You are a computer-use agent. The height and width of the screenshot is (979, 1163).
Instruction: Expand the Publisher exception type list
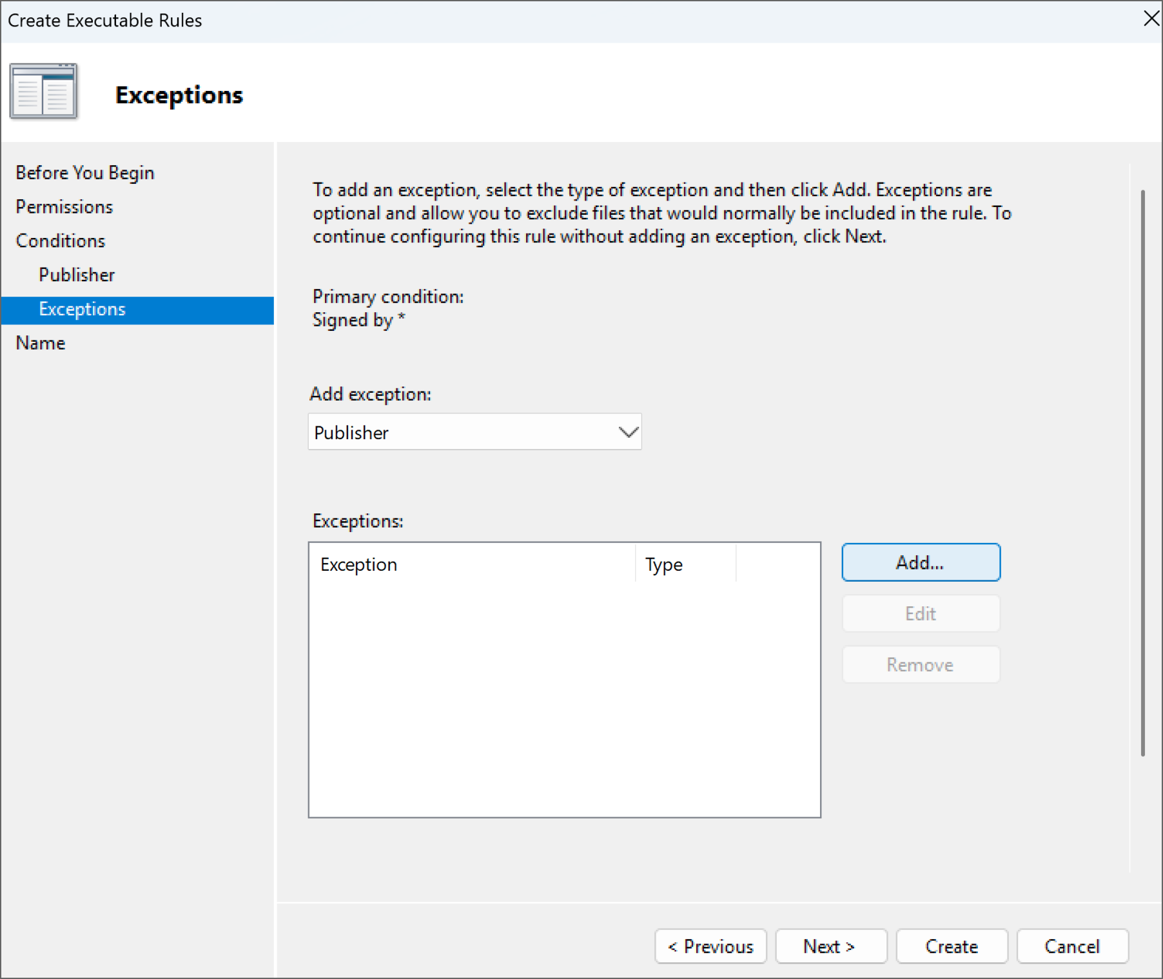tap(626, 431)
